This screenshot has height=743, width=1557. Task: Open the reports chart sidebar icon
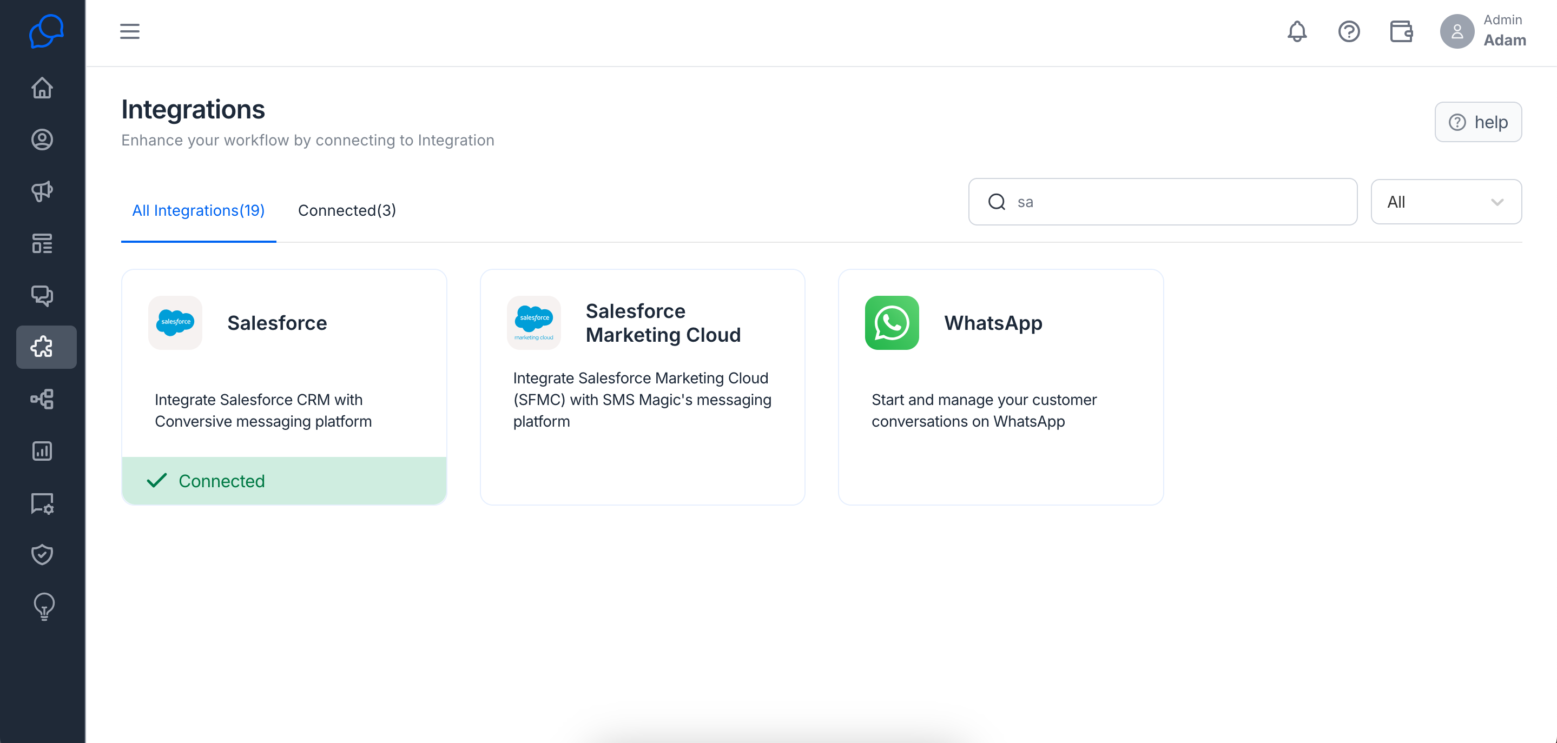42,450
